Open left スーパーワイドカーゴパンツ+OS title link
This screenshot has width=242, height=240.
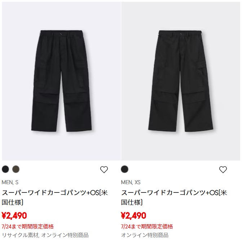coord(55,197)
